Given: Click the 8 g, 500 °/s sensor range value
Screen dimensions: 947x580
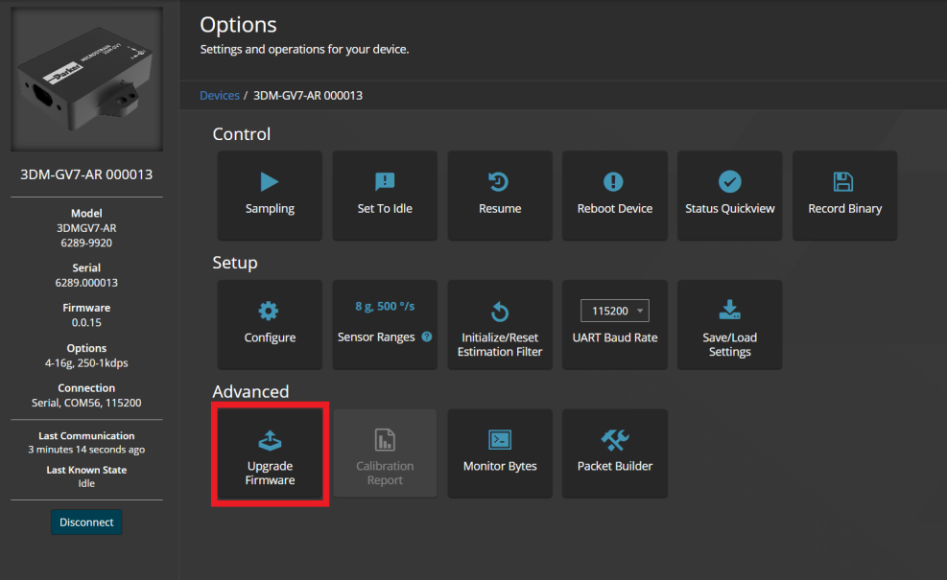Looking at the screenshot, I should (x=385, y=306).
